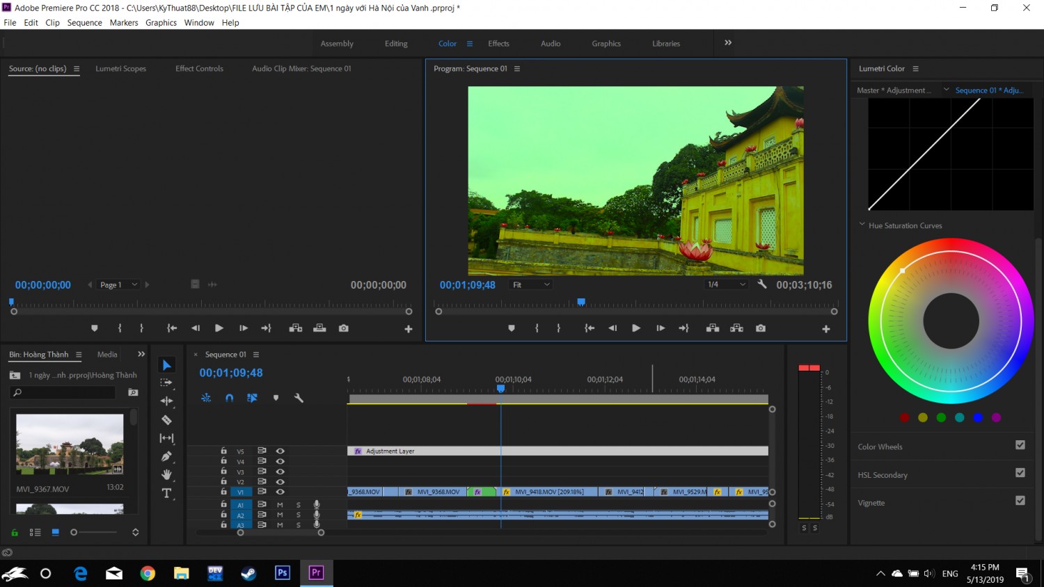Open the Media tab in the Bin panel
The height and width of the screenshot is (587, 1044).
[107, 354]
